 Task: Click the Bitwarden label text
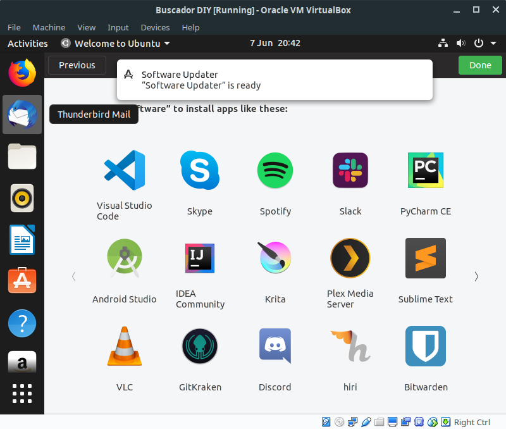[426, 387]
